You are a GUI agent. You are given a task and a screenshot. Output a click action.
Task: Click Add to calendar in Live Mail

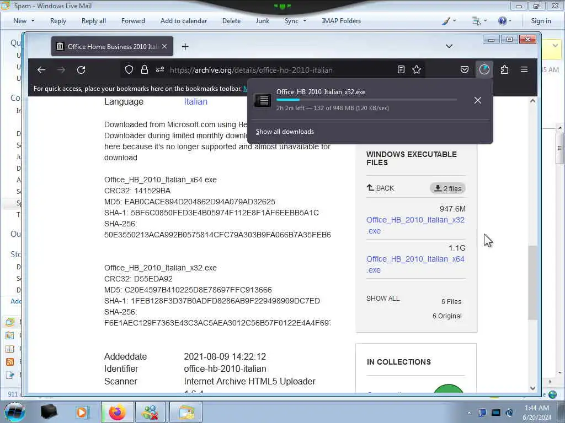[x=184, y=21]
